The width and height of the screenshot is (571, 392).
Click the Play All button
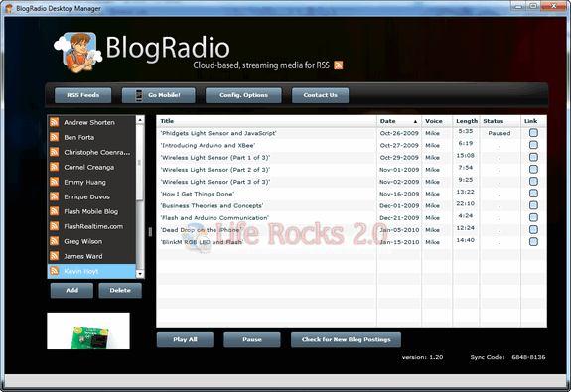tap(185, 340)
